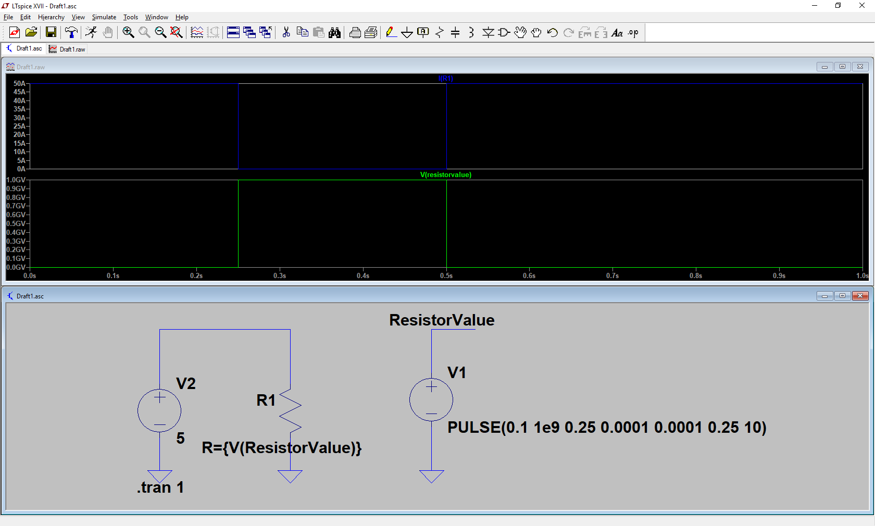The image size is (875, 526).
Task: Click the R={V(ResistorValue)} resistor value text
Action: [x=282, y=447]
